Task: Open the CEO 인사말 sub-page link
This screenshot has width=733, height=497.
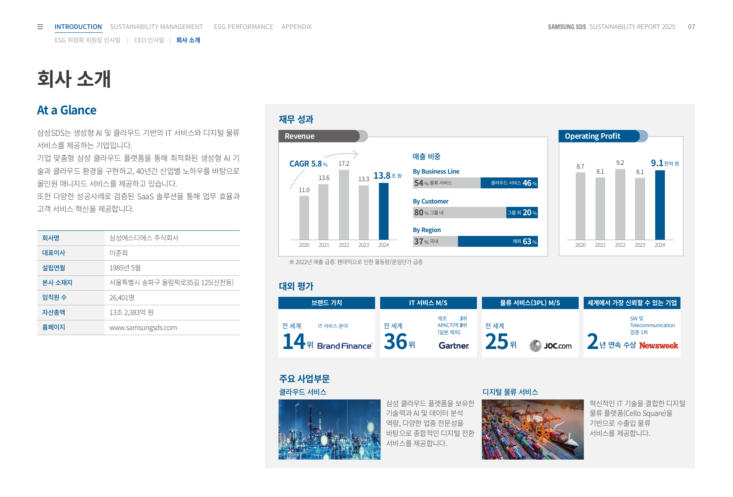Action: coord(149,40)
